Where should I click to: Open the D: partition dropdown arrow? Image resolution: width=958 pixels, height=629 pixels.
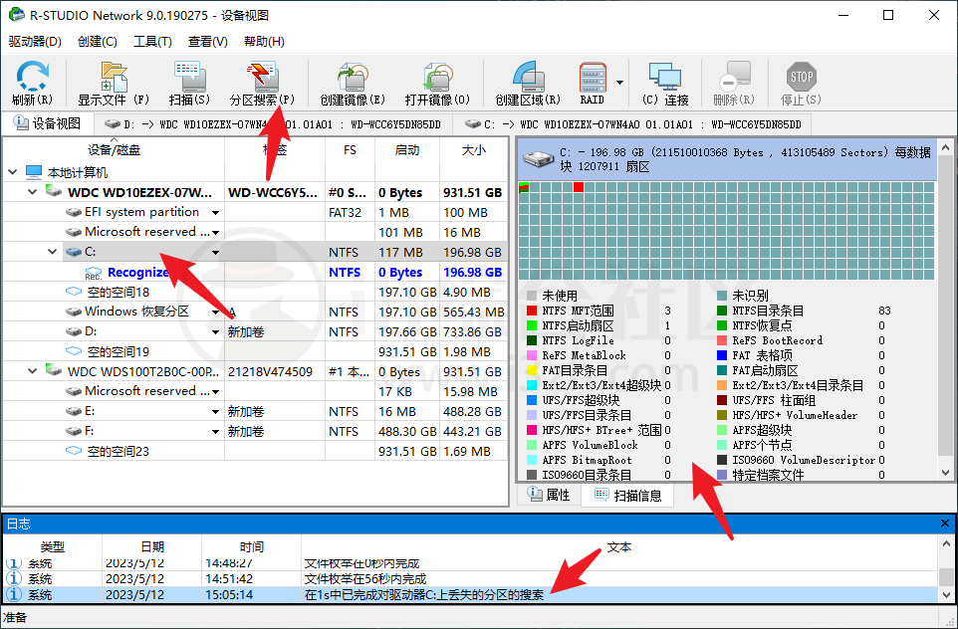click(216, 332)
